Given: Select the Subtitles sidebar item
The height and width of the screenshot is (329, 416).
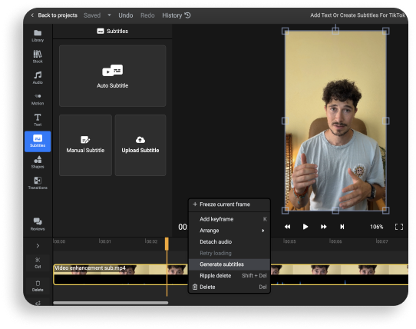Looking at the screenshot, I should [38, 141].
